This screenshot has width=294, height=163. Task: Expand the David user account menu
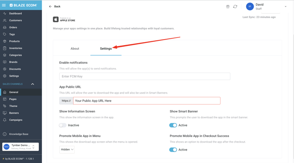(285, 6)
